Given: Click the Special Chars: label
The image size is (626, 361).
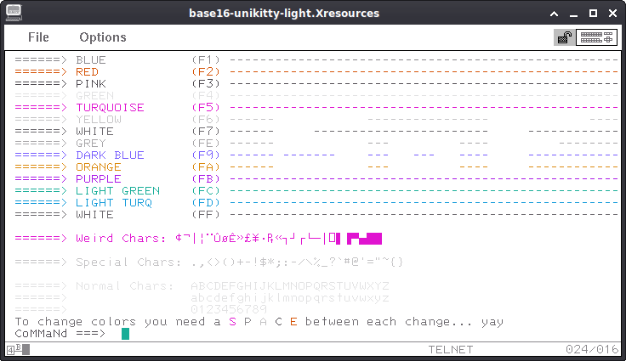Looking at the screenshot, I should click(x=128, y=262).
